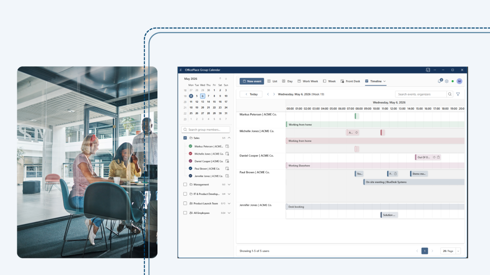This screenshot has height=275, width=490.
Task: Click into Search group members field
Action: [x=206, y=129]
